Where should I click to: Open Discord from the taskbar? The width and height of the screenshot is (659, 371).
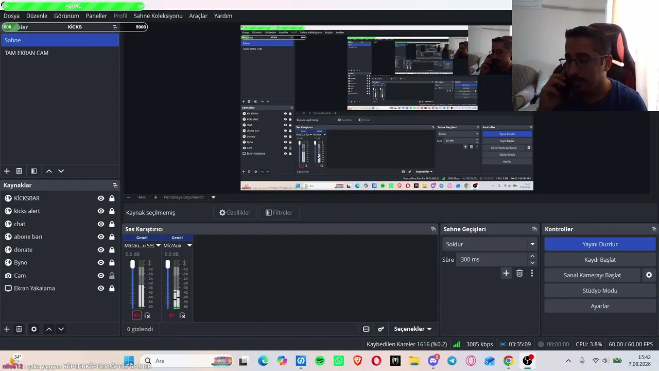tap(433, 361)
